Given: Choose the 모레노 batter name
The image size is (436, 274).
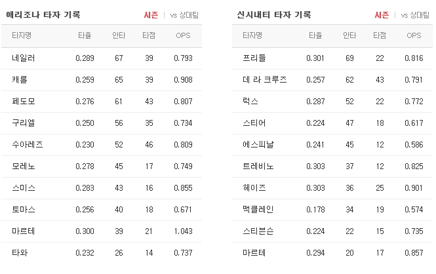Looking at the screenshot, I should click(x=24, y=166).
